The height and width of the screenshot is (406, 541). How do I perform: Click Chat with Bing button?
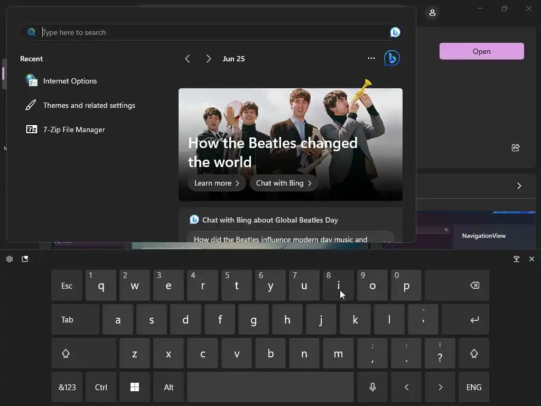[x=284, y=183]
